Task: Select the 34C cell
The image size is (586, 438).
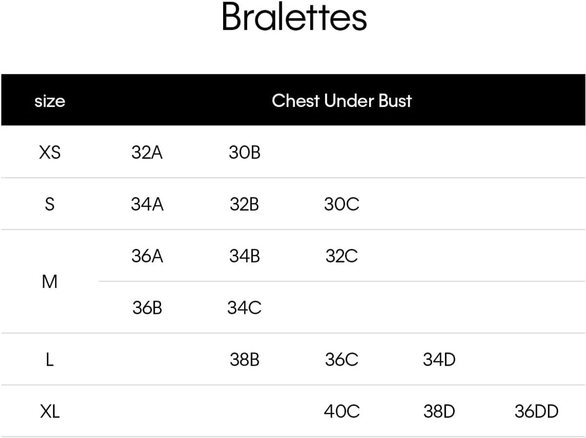Action: tap(244, 308)
